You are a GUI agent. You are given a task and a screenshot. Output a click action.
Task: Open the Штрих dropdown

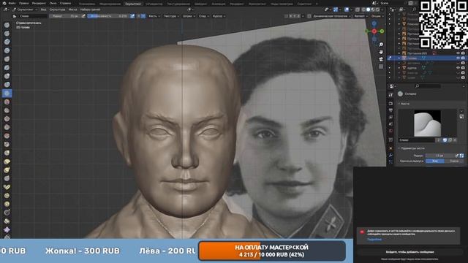click(189, 16)
